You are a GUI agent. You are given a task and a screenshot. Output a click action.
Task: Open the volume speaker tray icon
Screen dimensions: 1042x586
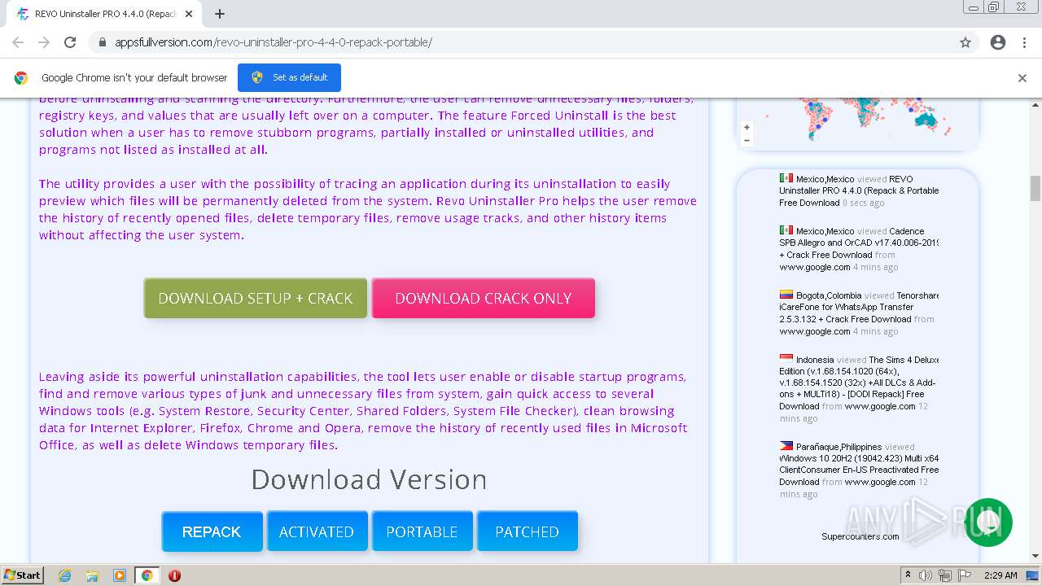(x=926, y=575)
